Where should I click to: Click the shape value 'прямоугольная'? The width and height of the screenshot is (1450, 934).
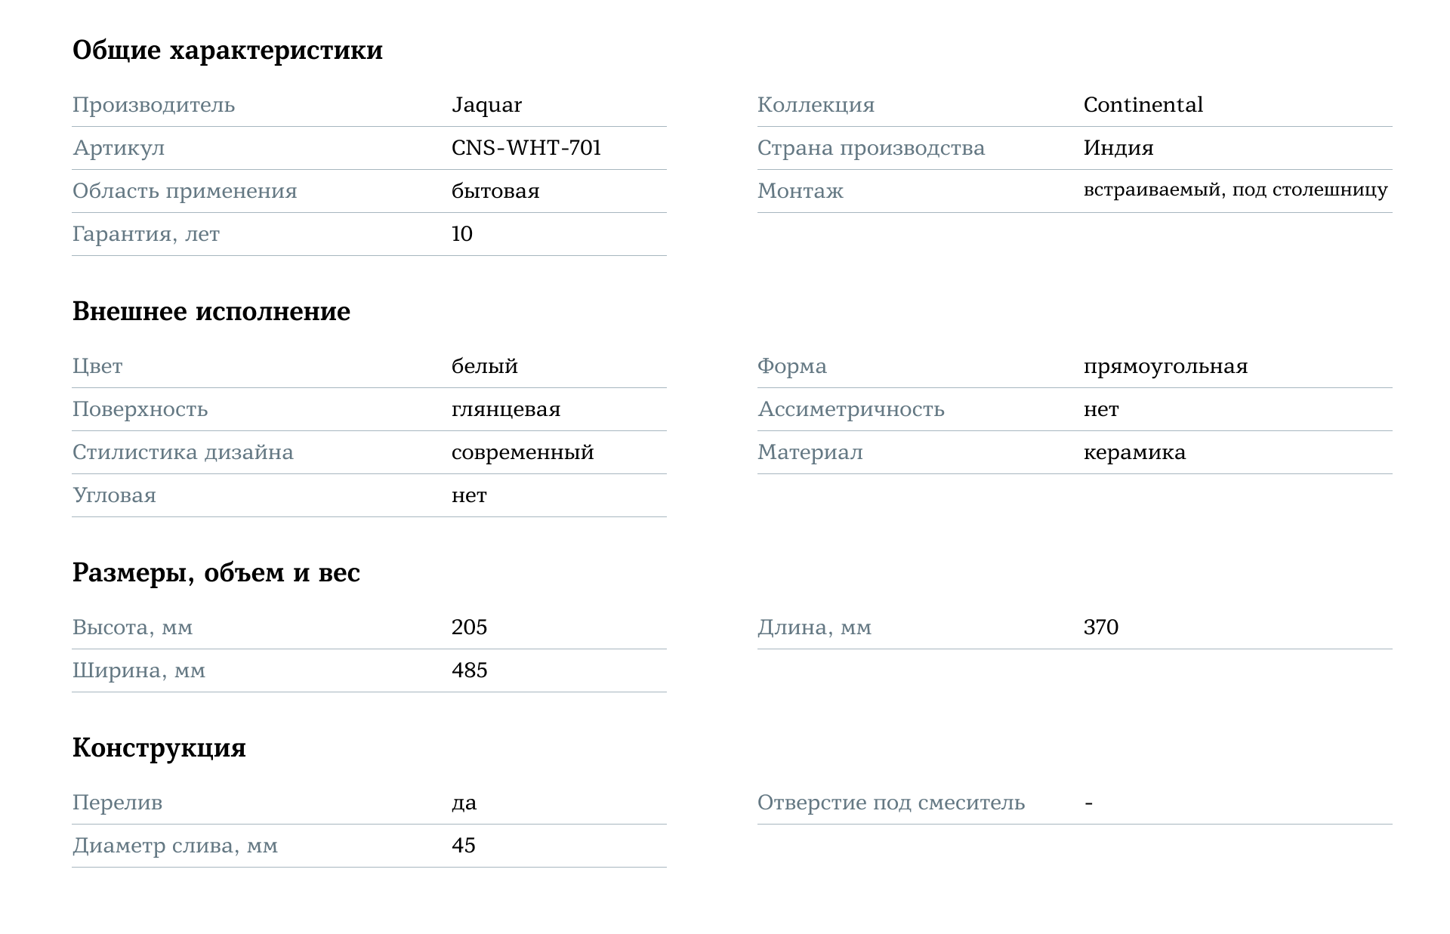point(1165,366)
